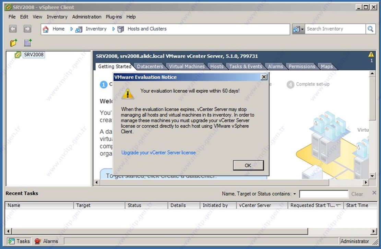This screenshot has width=381, height=249.
Task: Switch to the Hosts tab
Action: click(217, 67)
